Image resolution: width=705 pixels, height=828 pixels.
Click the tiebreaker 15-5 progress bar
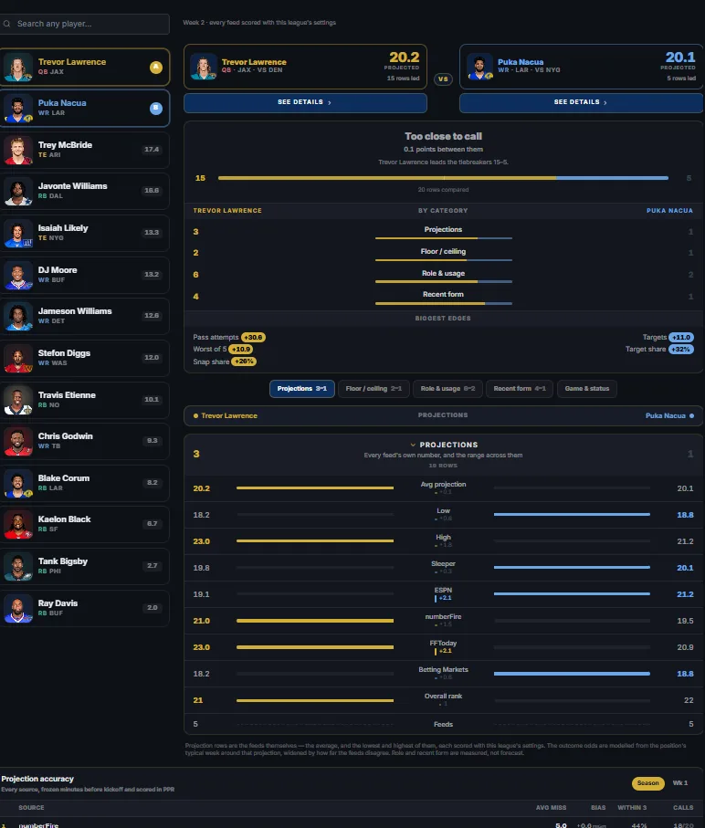click(x=443, y=178)
